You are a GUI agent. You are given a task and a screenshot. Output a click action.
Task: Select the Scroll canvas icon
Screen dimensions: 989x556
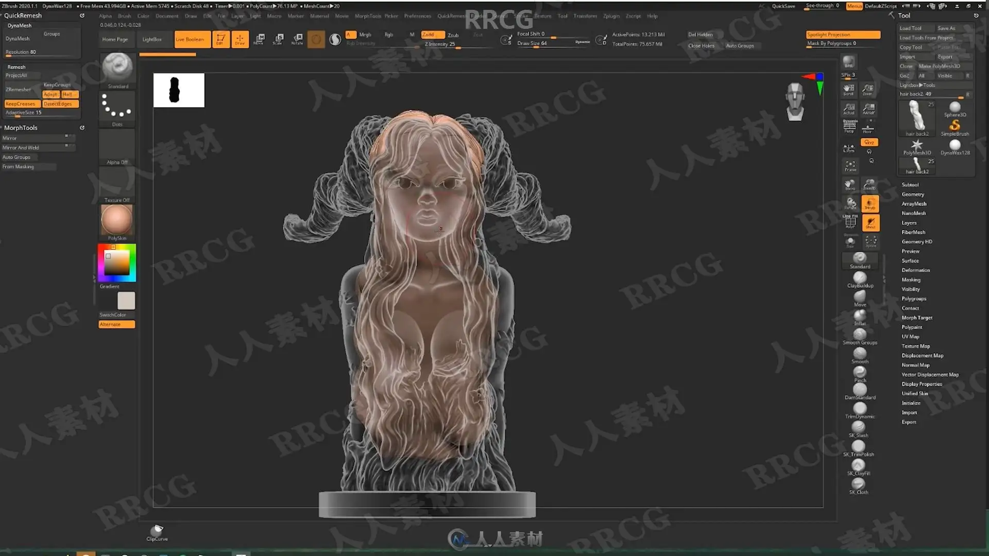coord(849,90)
